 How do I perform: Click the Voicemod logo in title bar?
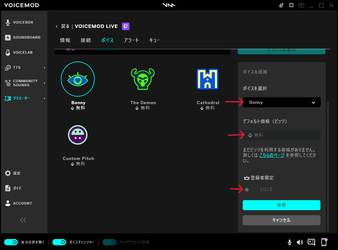169,5
